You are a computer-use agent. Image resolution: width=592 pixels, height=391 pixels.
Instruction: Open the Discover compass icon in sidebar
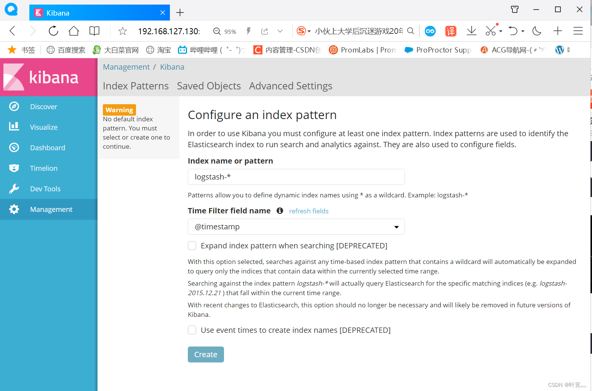pos(14,106)
